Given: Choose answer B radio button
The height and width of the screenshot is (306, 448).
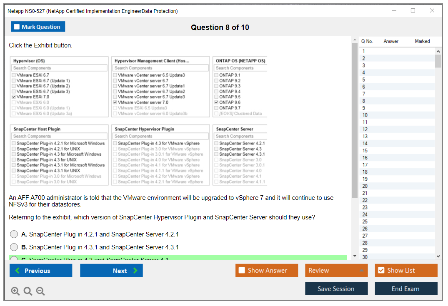Looking at the screenshot, I should click(14, 247).
